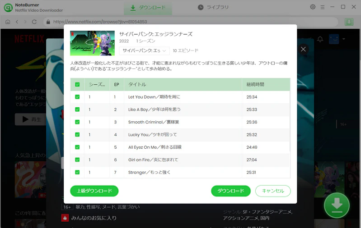Click the EP column header
The width and height of the screenshot is (361, 228).
(x=117, y=85)
